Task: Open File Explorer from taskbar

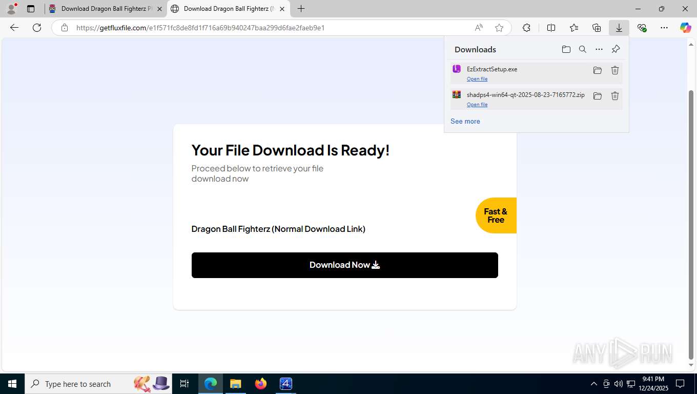Action: 236,384
